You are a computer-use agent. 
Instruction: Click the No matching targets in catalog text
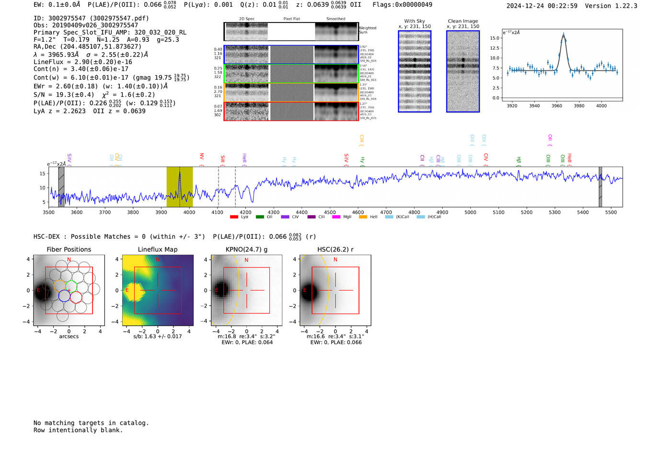tap(91, 423)
